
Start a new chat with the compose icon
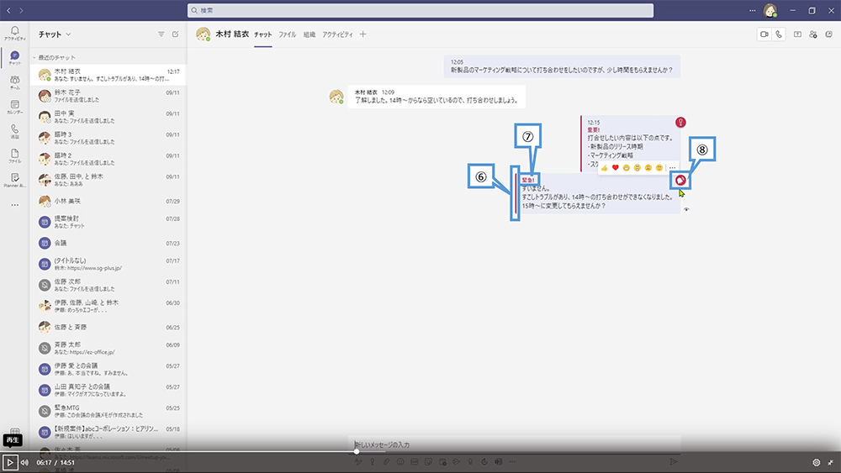pos(176,34)
